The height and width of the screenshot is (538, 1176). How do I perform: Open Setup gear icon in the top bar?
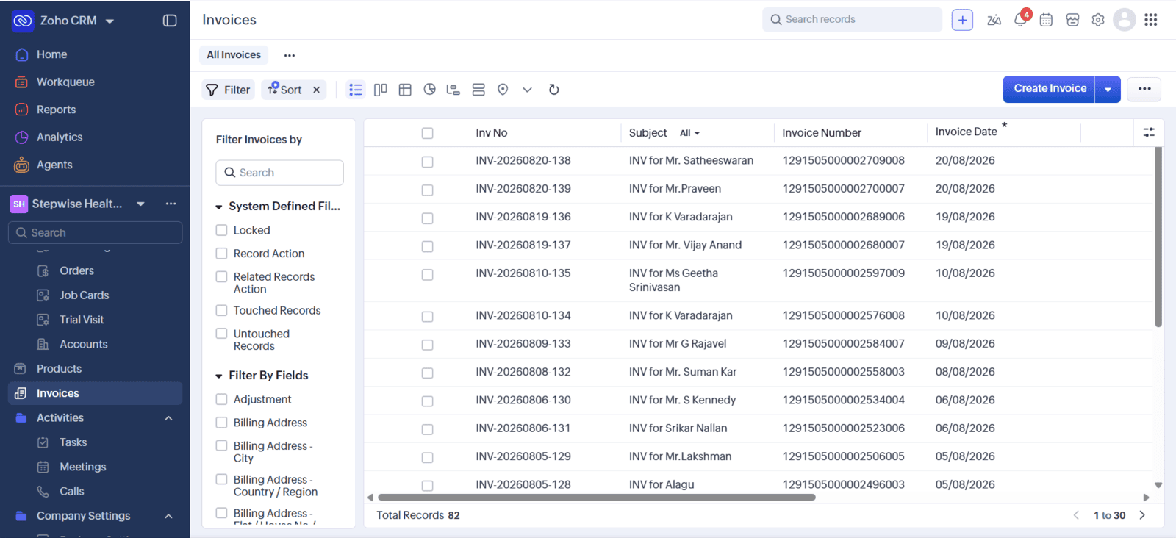1098,20
